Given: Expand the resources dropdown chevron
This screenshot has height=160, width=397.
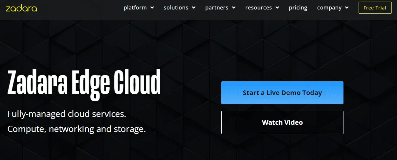Looking at the screenshot, I should pos(277,8).
